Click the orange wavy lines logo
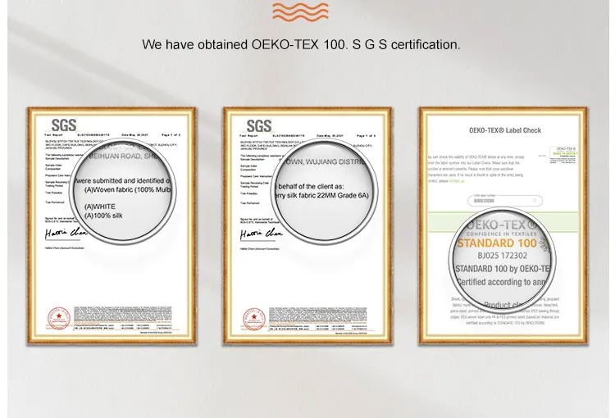 300,11
